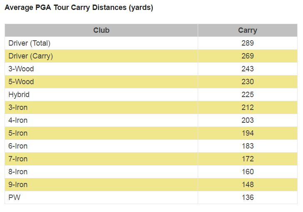Select the 3-Iron club cell

click(x=18, y=107)
